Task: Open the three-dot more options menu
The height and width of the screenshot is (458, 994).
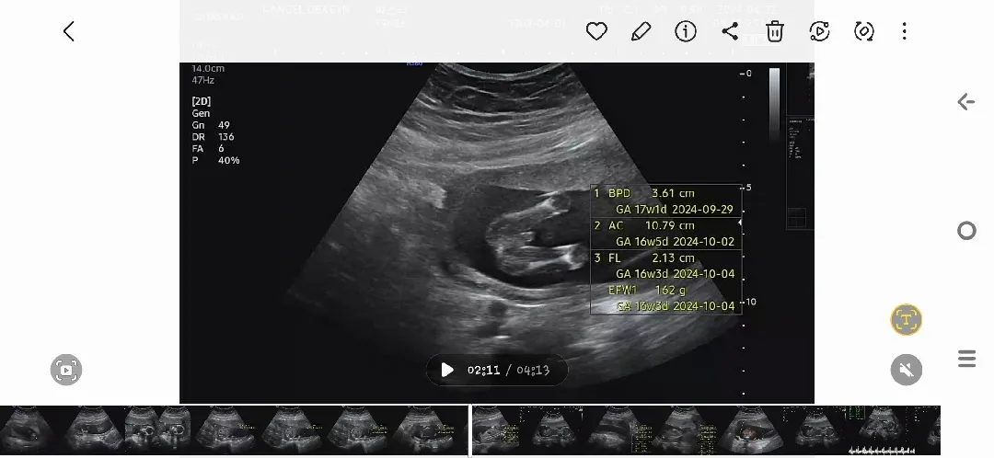Action: click(905, 31)
